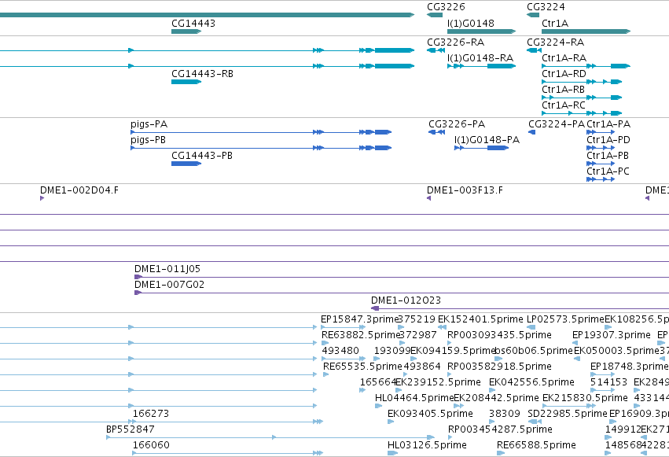
Task: Select the Ctr1A-PD protein
Action: pyautogui.click(x=601, y=148)
